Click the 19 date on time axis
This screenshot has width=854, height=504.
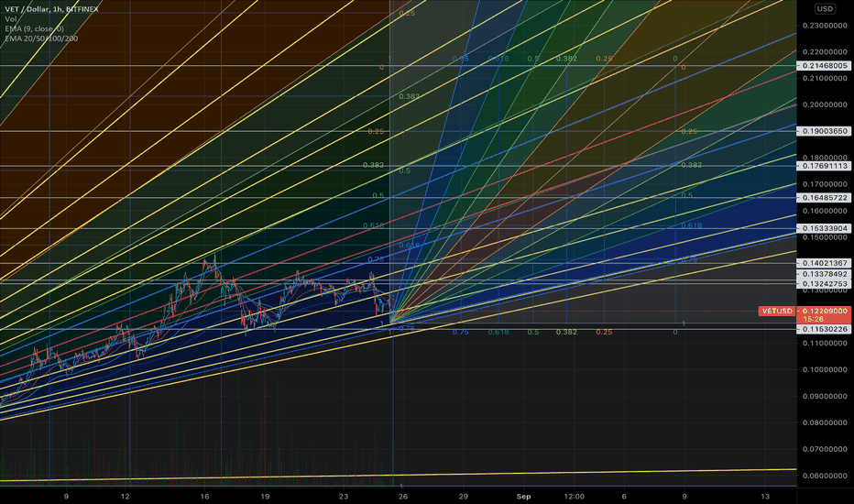(x=265, y=497)
